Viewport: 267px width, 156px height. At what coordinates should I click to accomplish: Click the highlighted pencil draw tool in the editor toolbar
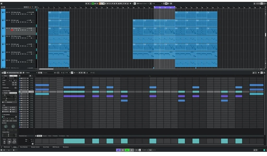(x=72, y=73)
